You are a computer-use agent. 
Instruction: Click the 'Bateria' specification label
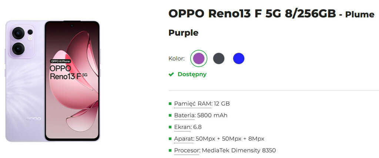(184, 115)
